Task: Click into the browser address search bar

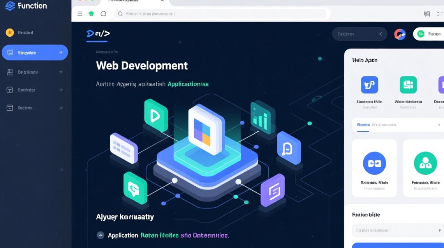Action: pos(220,14)
